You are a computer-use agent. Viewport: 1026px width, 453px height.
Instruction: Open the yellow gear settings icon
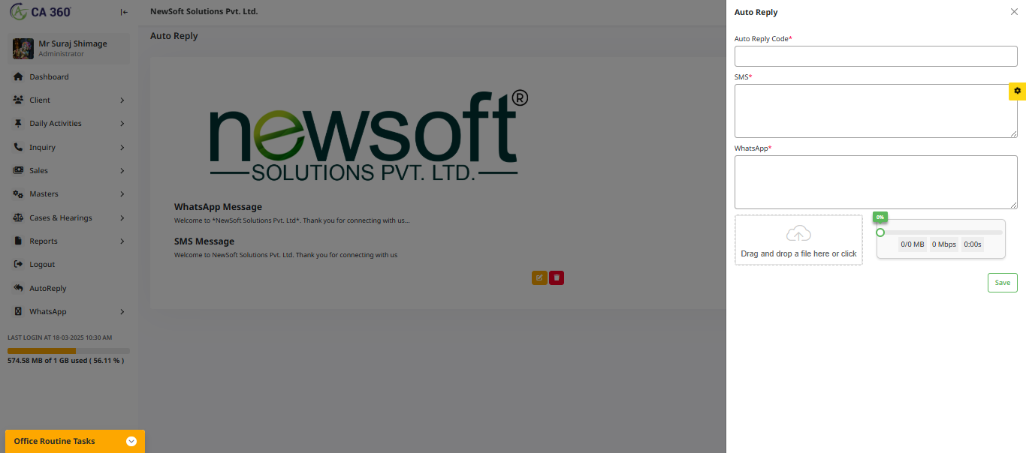[1017, 91]
